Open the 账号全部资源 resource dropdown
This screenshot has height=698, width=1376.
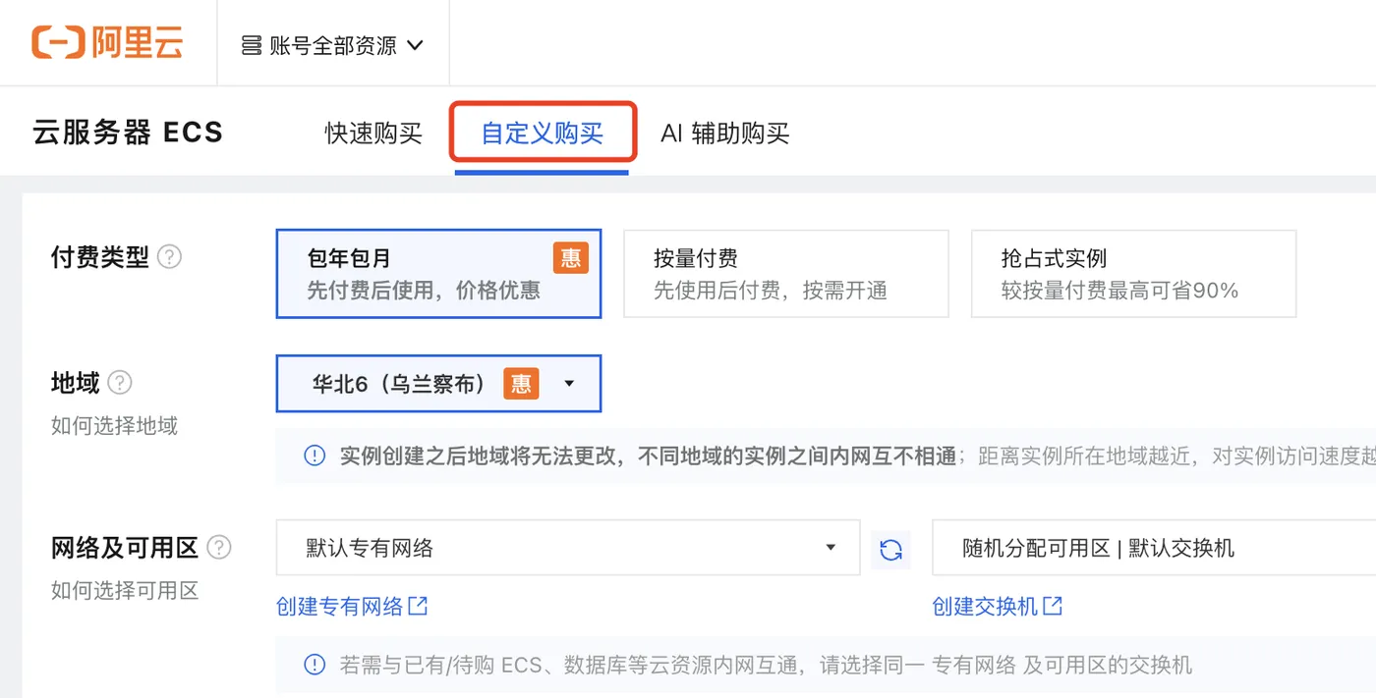pos(332,45)
